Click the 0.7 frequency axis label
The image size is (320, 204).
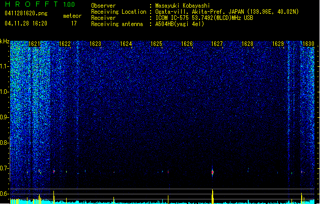point(4,168)
